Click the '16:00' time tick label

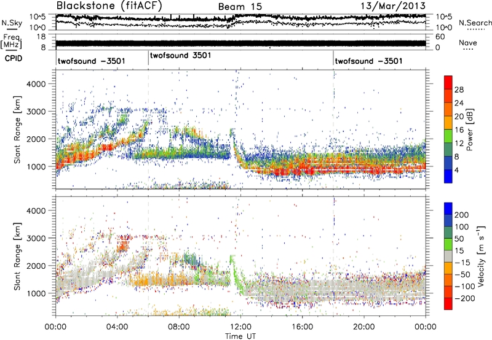point(302,327)
